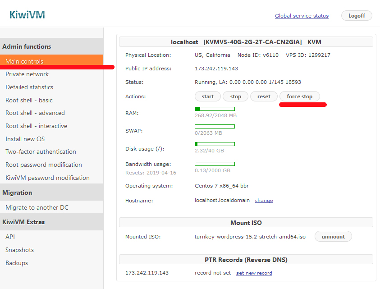Open Root shell - advanced
The width and height of the screenshot is (380, 289).
click(x=35, y=113)
